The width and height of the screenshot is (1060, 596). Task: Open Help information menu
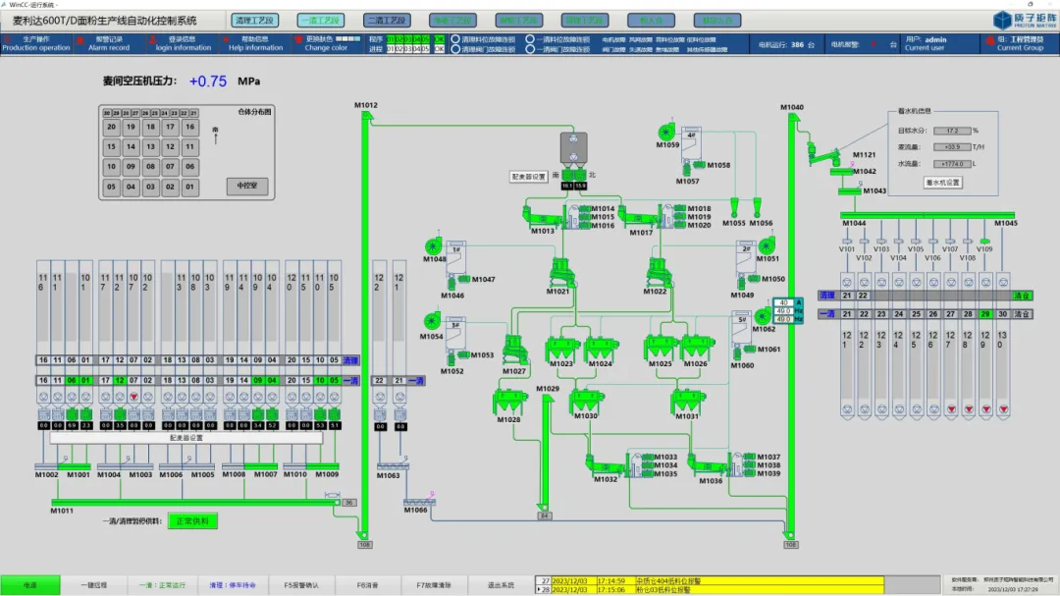[255, 44]
